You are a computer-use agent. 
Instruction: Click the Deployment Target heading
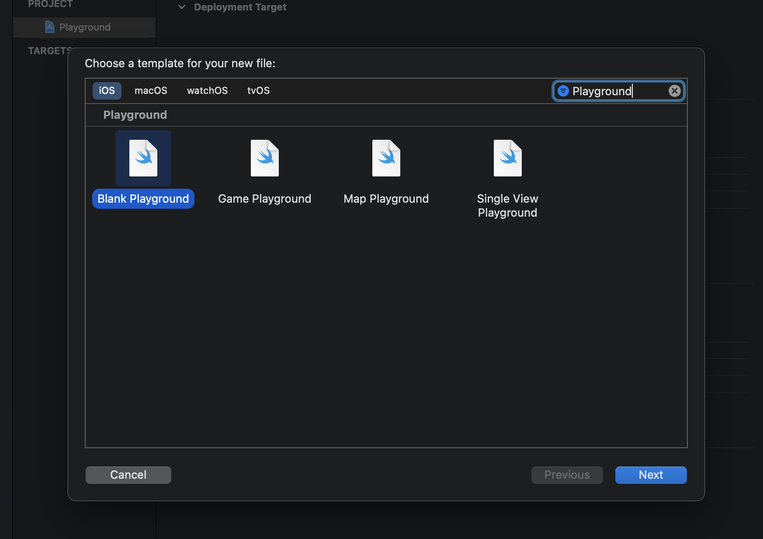pyautogui.click(x=240, y=7)
